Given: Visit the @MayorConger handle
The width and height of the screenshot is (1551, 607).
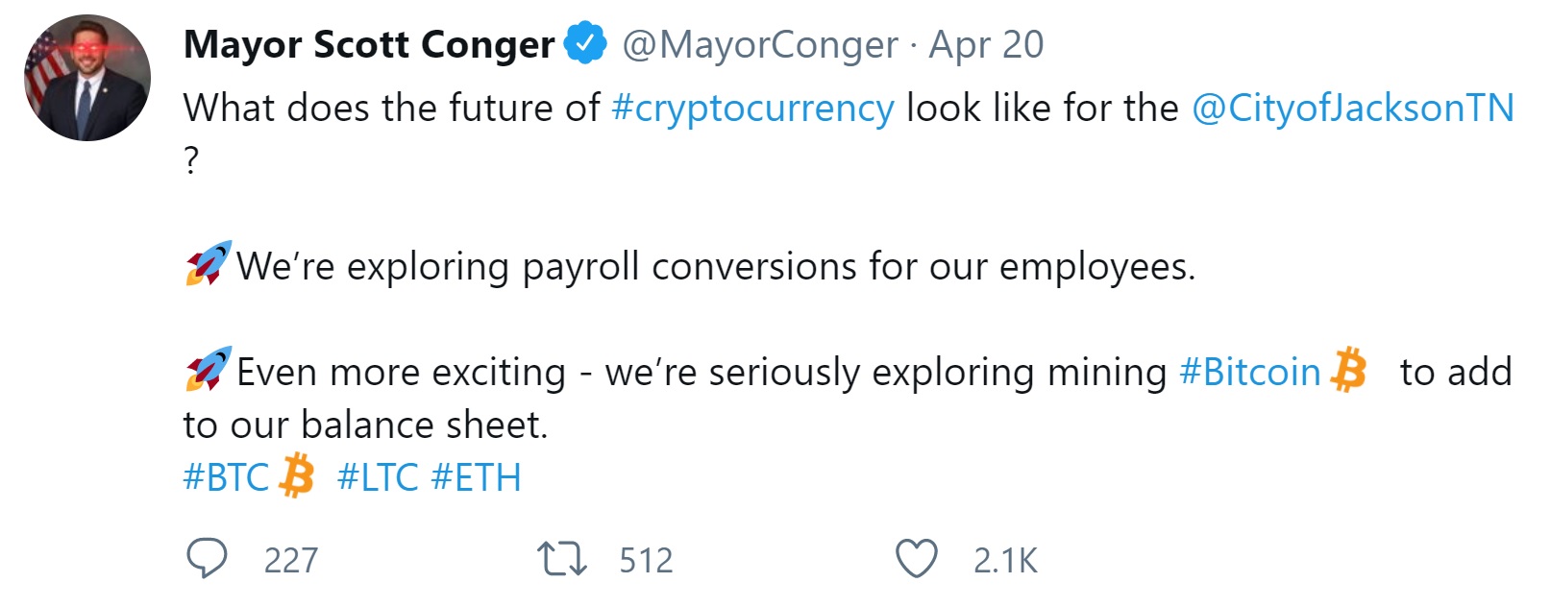Looking at the screenshot, I should [760, 45].
